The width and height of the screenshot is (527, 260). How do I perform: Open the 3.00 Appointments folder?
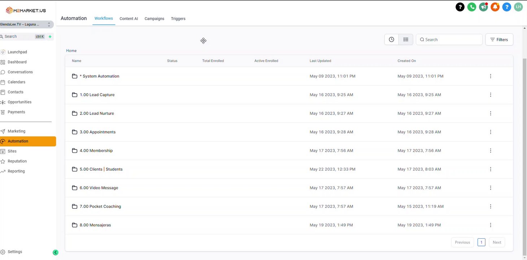pyautogui.click(x=97, y=132)
